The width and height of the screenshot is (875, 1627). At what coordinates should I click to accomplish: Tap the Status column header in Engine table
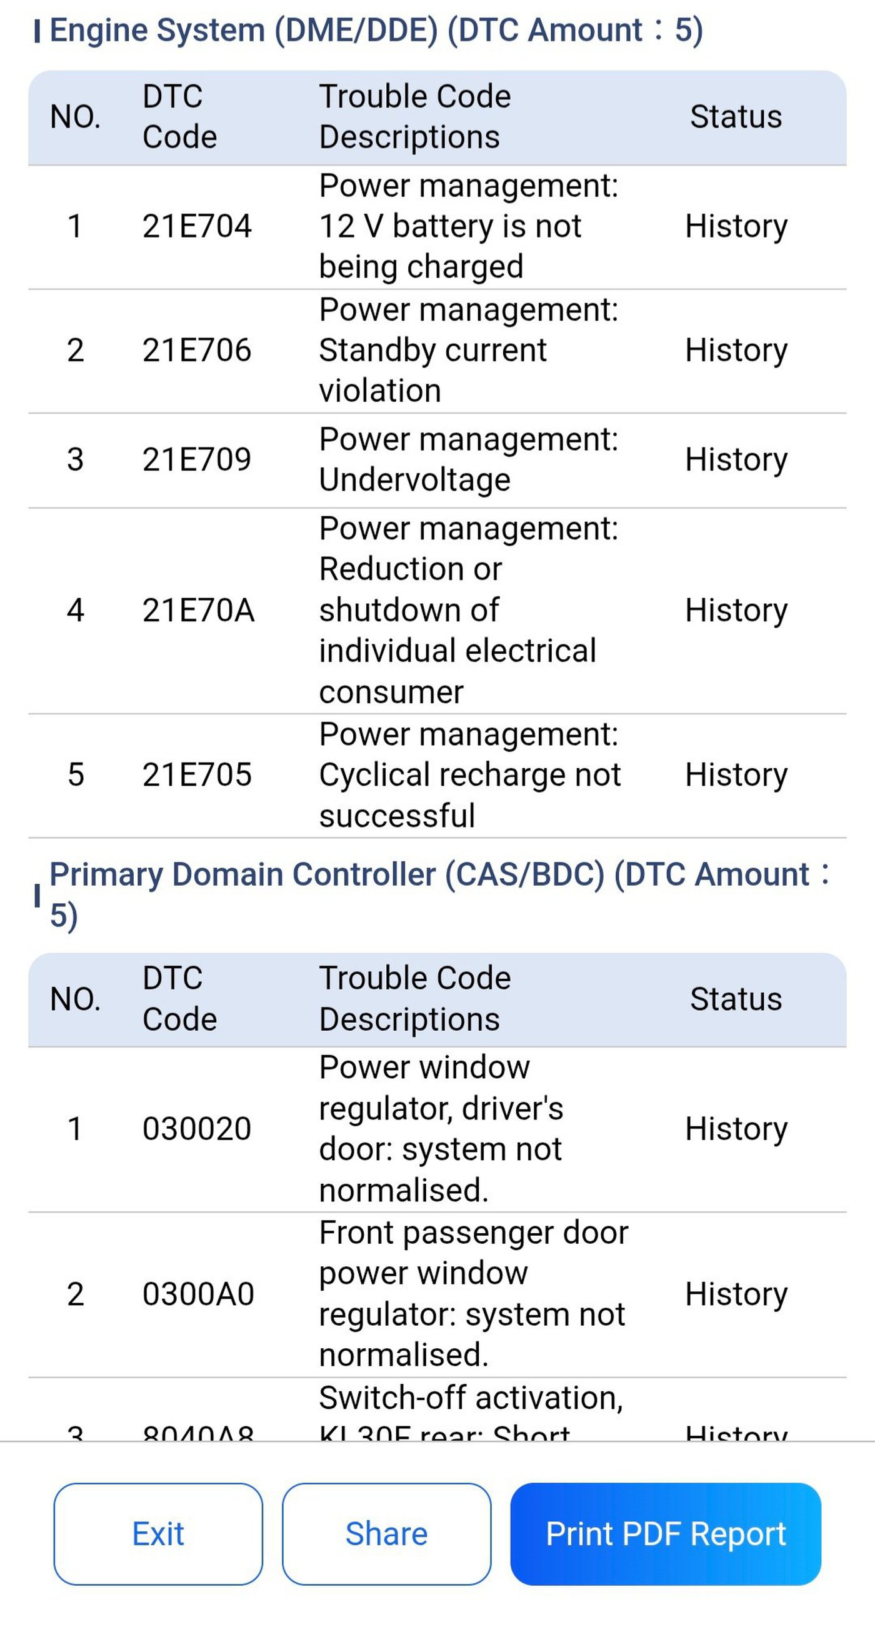tap(736, 117)
